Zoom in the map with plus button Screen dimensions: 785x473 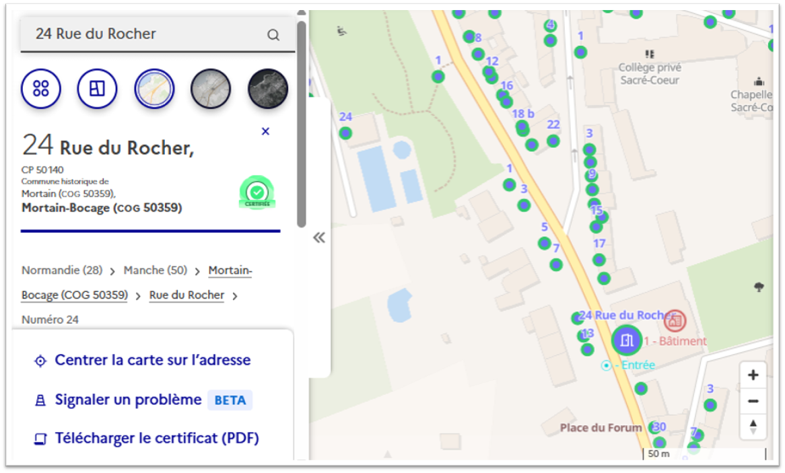click(753, 375)
